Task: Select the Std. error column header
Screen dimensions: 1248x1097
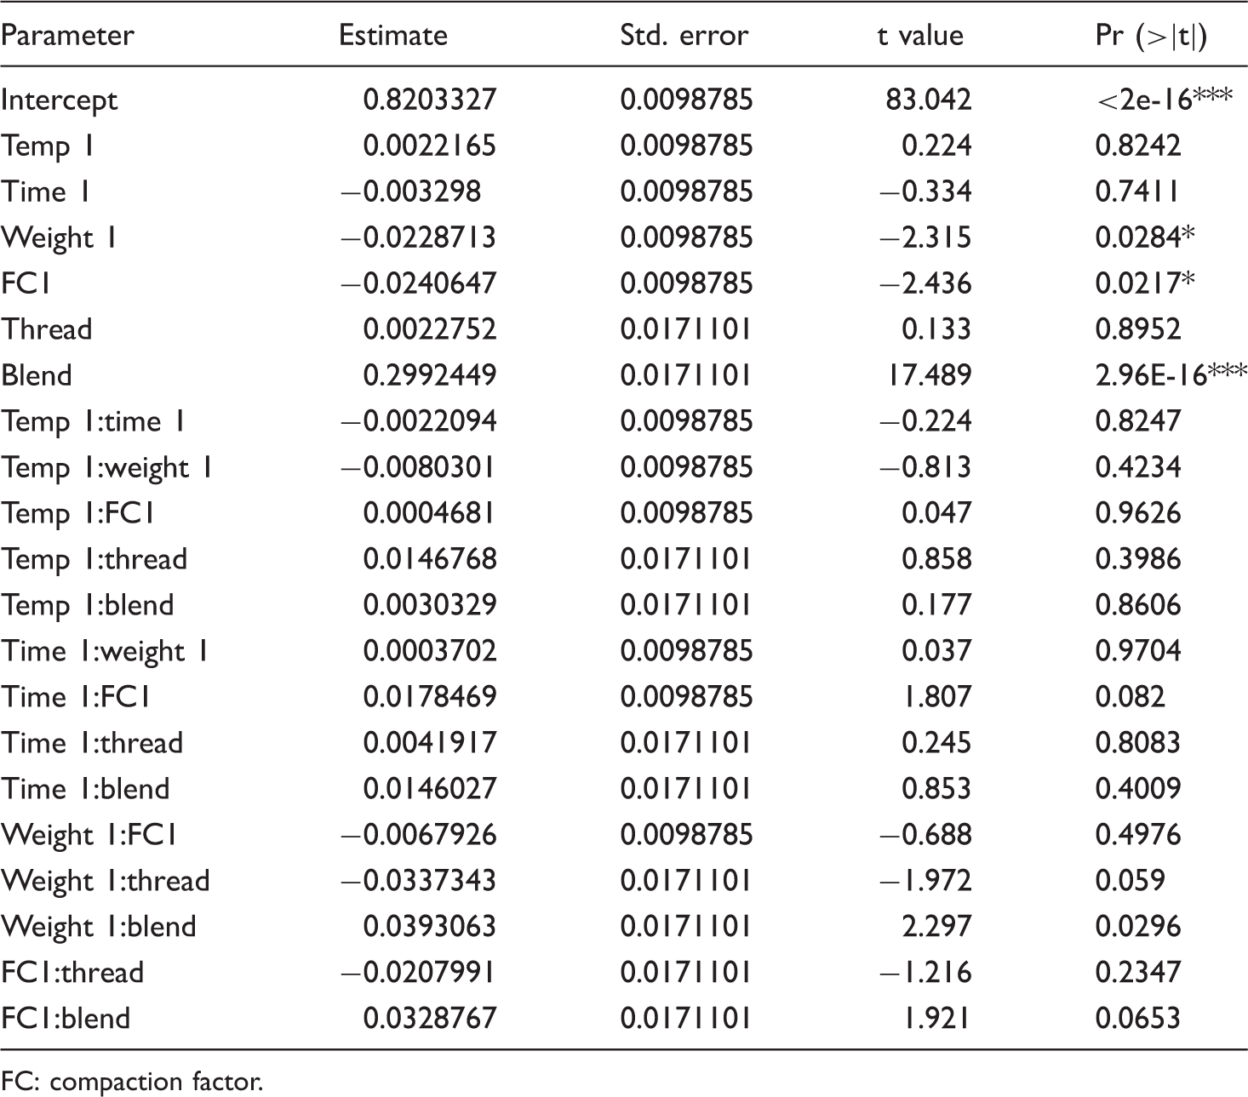Action: [684, 35]
